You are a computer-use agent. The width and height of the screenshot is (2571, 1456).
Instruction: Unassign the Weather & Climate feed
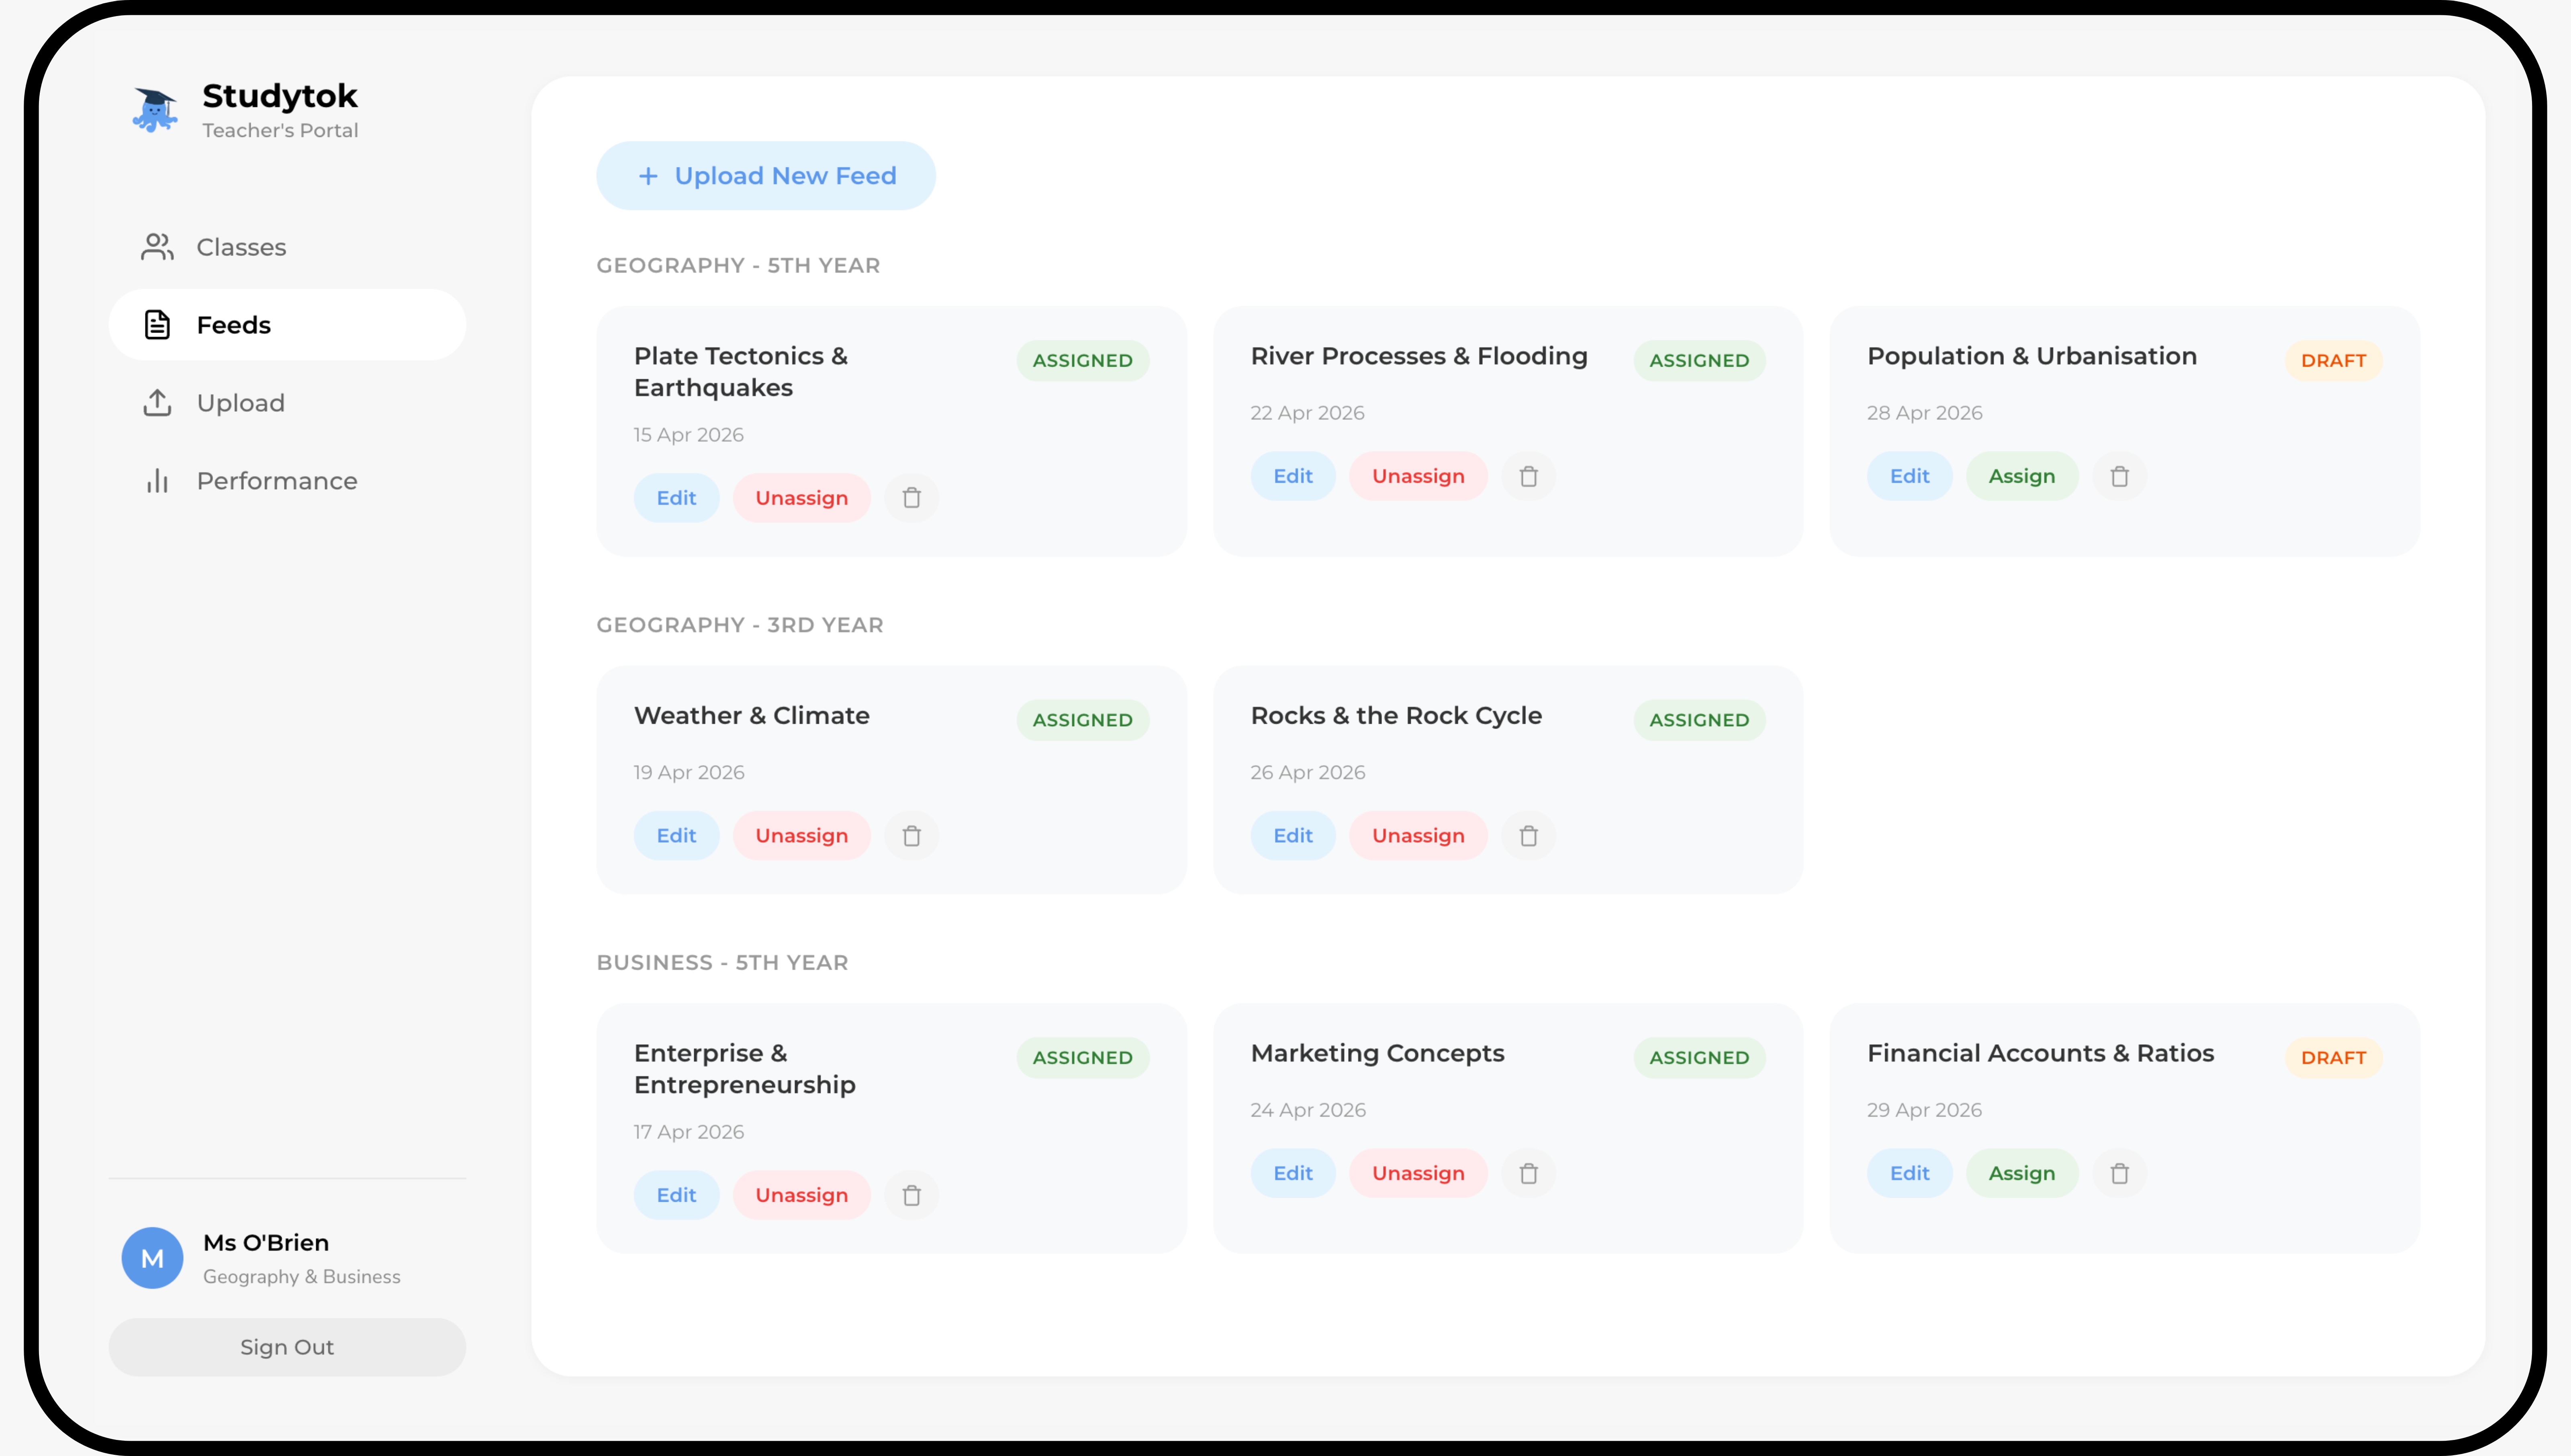801,835
